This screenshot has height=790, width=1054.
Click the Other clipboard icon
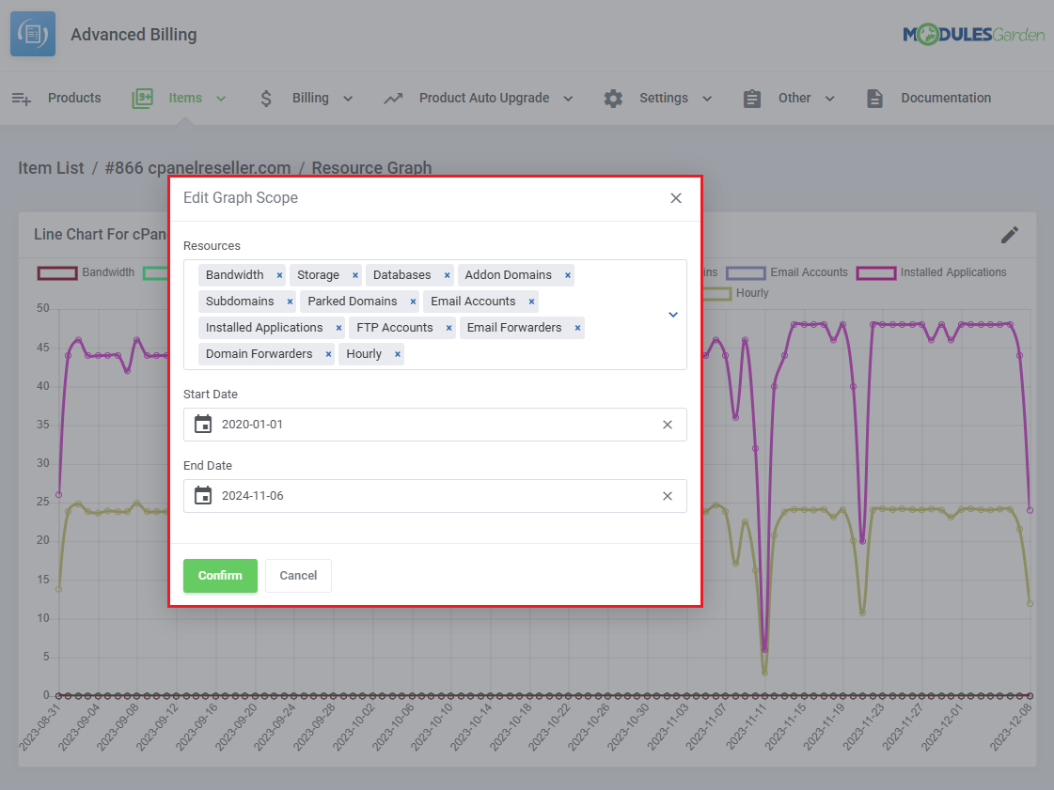(x=752, y=99)
